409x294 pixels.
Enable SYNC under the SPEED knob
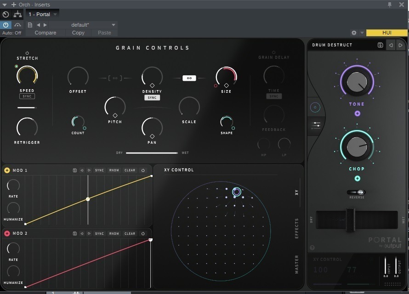coord(27,96)
